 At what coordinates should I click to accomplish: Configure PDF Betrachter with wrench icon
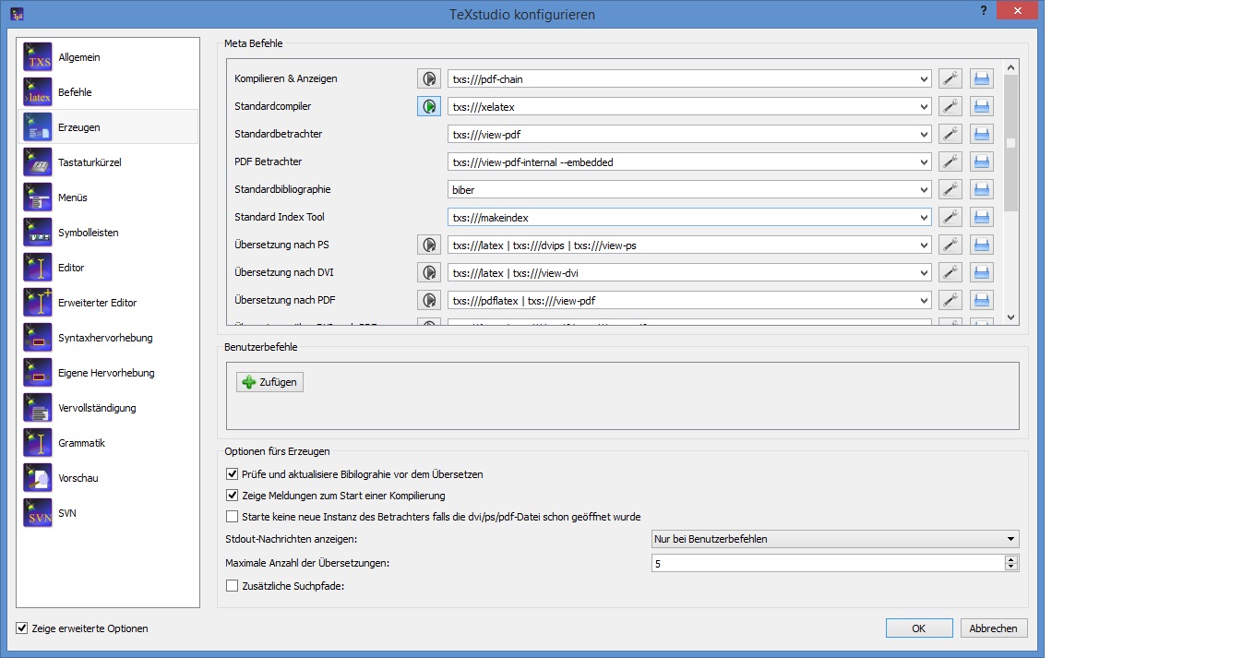point(950,162)
